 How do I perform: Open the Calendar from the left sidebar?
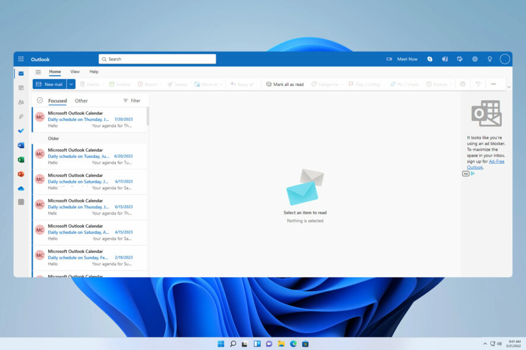pyautogui.click(x=21, y=87)
